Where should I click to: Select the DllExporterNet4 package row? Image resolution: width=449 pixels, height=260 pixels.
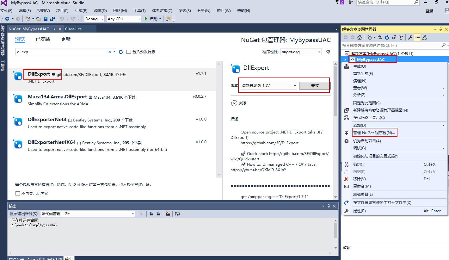(x=112, y=125)
